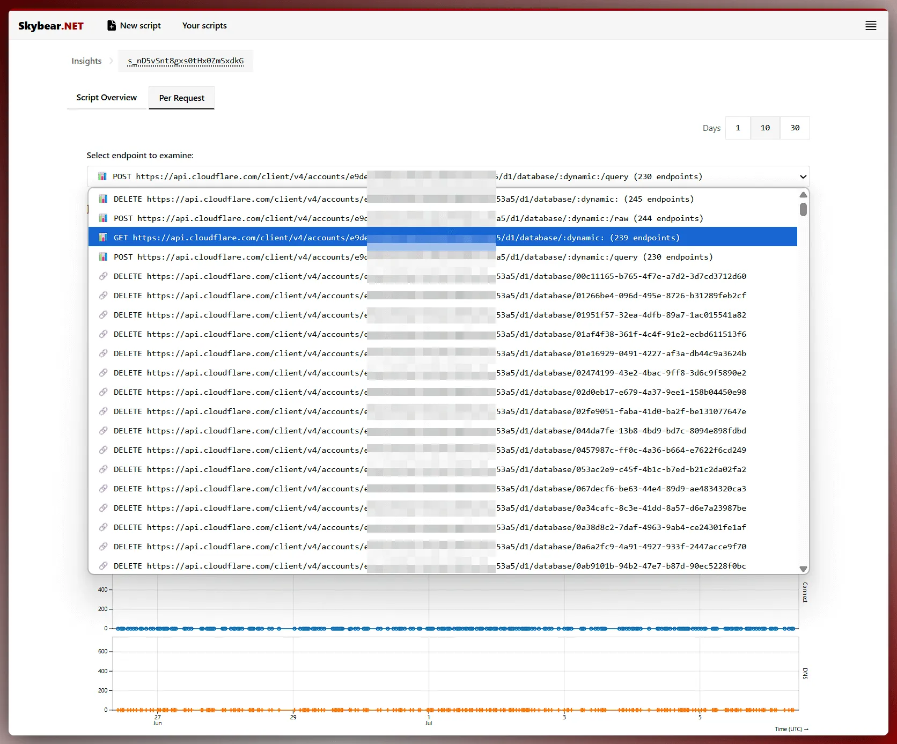Click the Insights breadcrumb link
Screen dimensions: 897x744
click(86, 61)
